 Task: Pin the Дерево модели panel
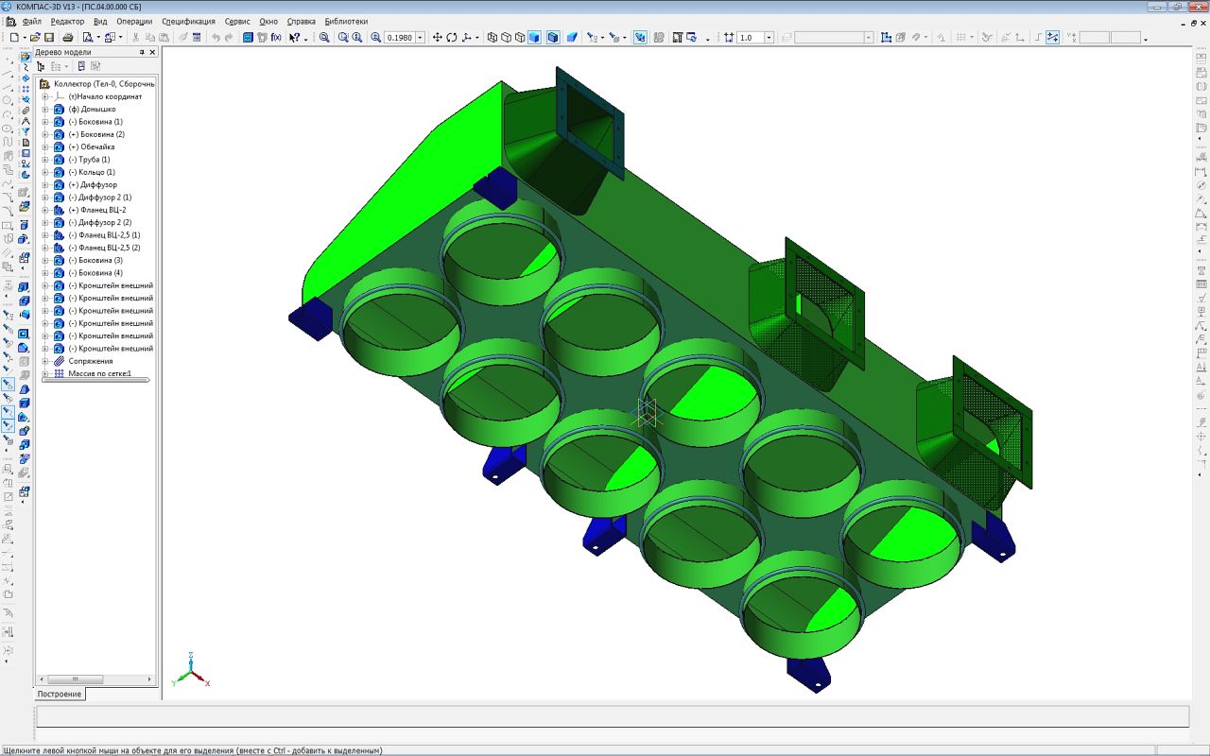[142, 53]
